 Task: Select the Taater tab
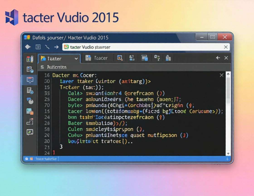tap(55, 58)
